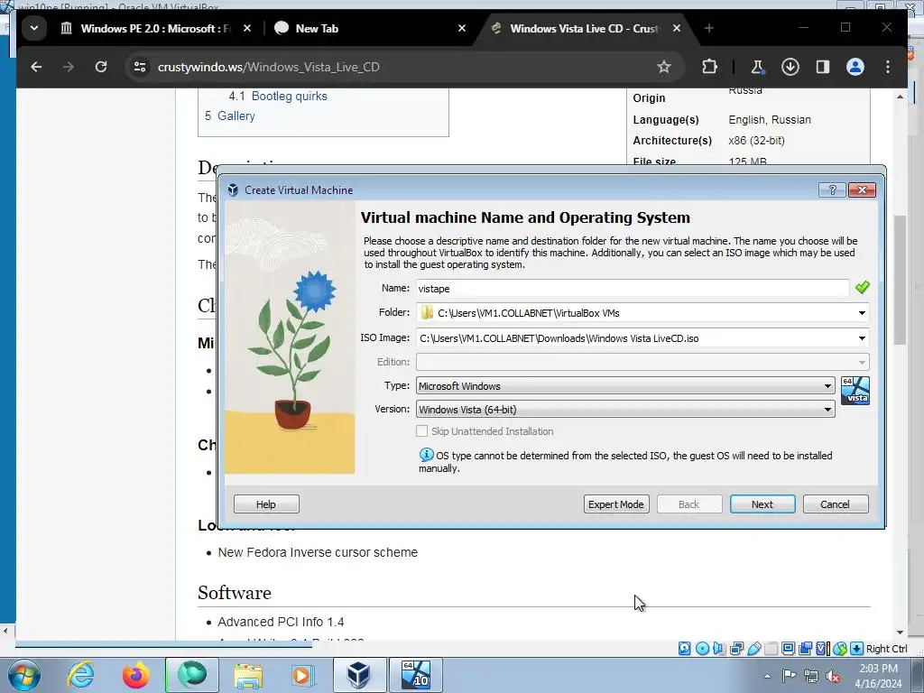Click the Chrome address bar URL
Image resolution: width=924 pixels, height=693 pixels.
pos(269,67)
